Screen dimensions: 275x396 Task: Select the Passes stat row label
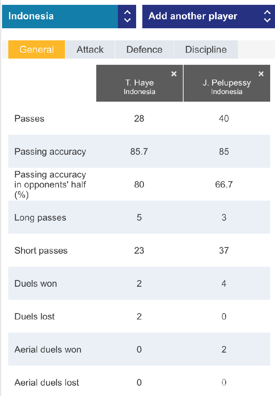tap(29, 119)
